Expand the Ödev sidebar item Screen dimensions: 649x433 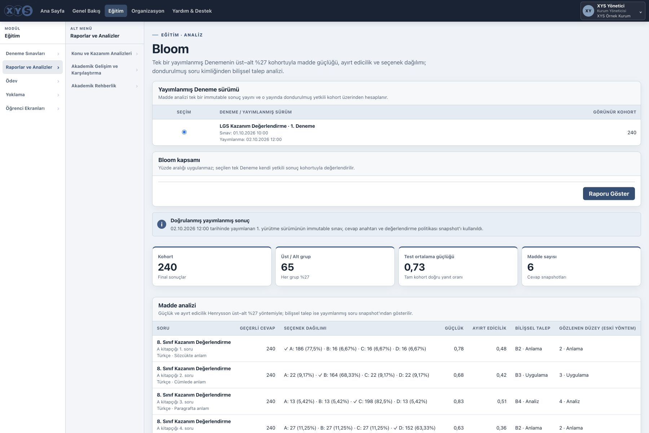[x=32, y=81]
